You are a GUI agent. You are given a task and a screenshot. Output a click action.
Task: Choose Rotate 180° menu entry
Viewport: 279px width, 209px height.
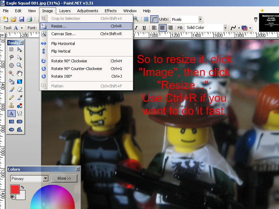(86, 76)
